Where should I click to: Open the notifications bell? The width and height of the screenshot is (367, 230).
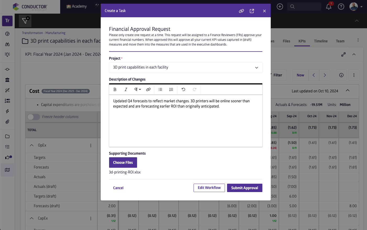(x=329, y=7)
